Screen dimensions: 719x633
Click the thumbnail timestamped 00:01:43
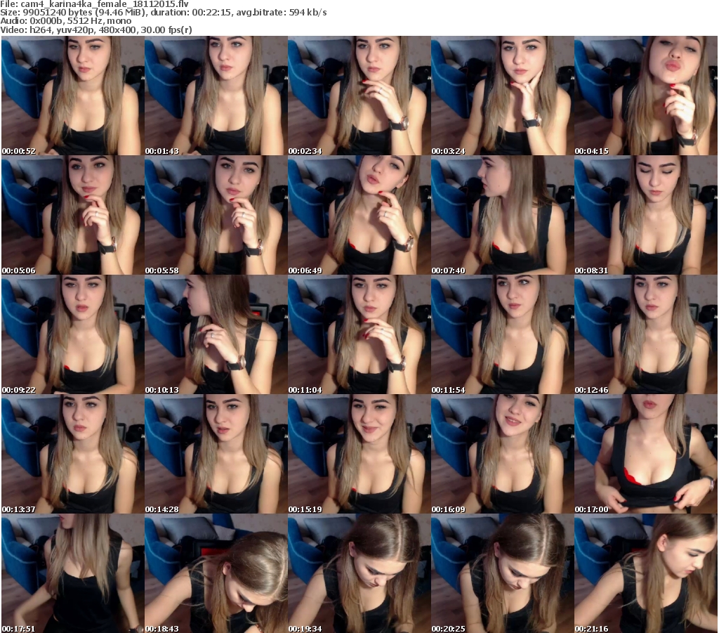(x=216, y=96)
